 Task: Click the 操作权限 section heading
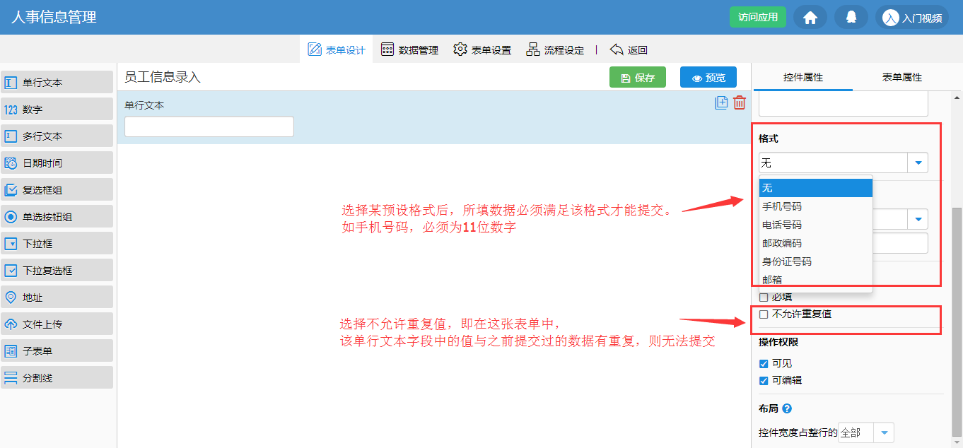coord(778,342)
